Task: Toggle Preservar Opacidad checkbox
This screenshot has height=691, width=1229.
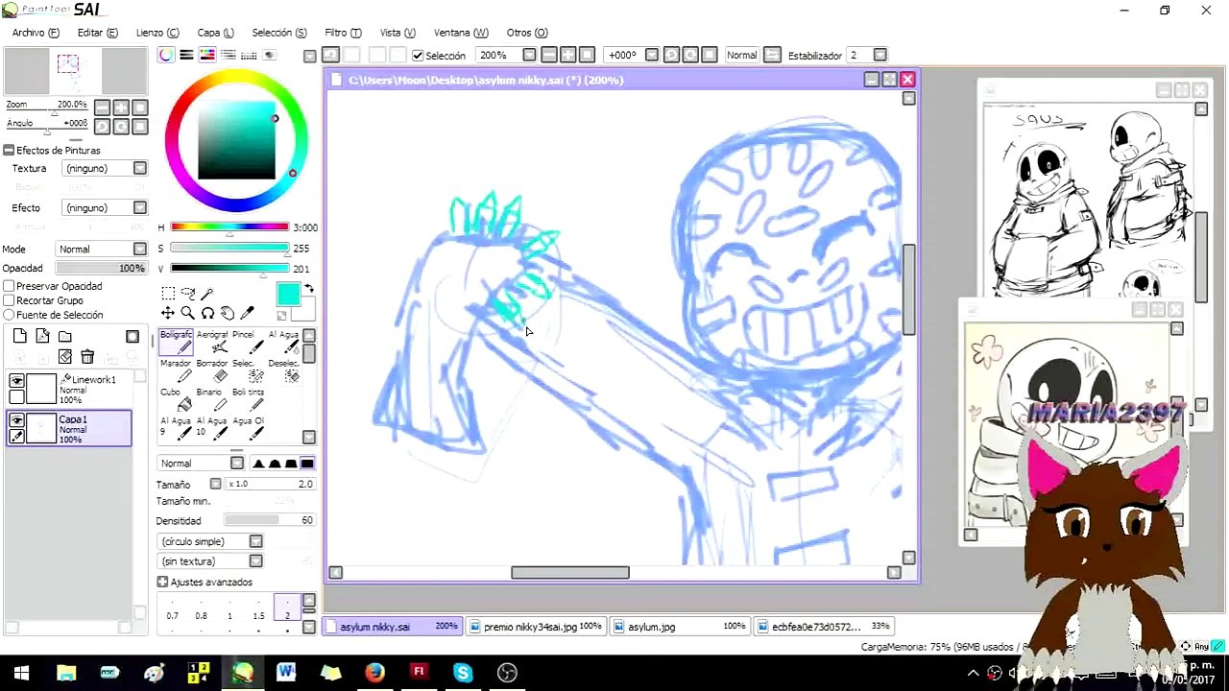Action: 9,286
